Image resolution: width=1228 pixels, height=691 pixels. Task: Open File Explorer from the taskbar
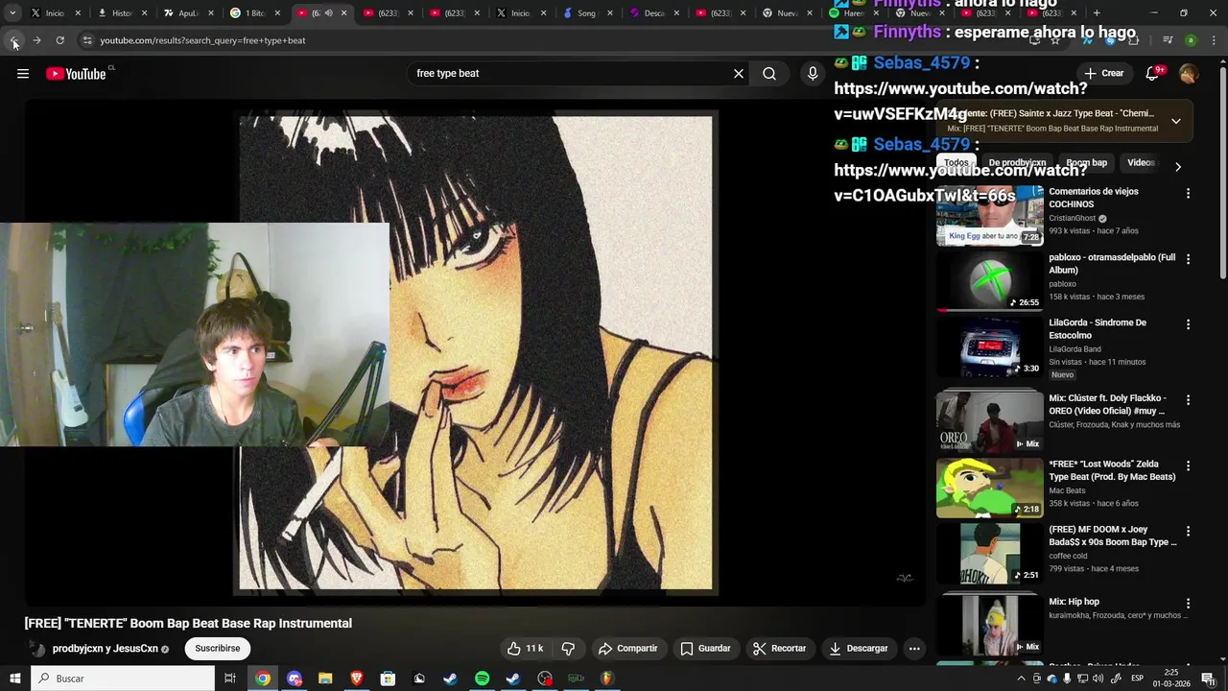pyautogui.click(x=325, y=679)
